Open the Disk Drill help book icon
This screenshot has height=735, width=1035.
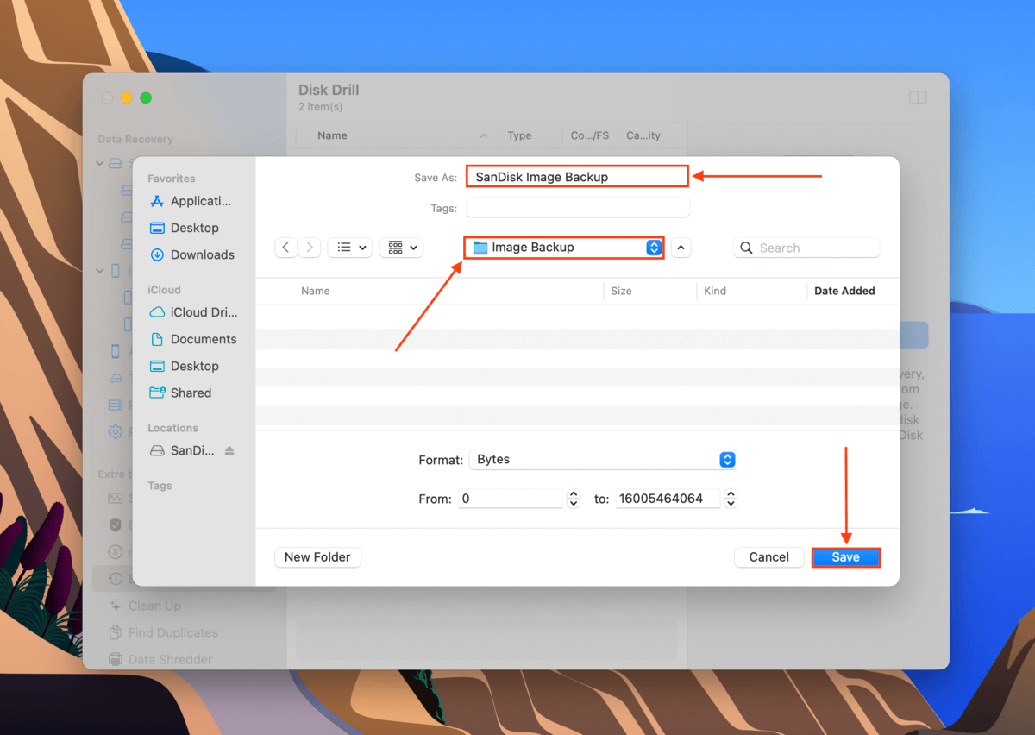(918, 98)
